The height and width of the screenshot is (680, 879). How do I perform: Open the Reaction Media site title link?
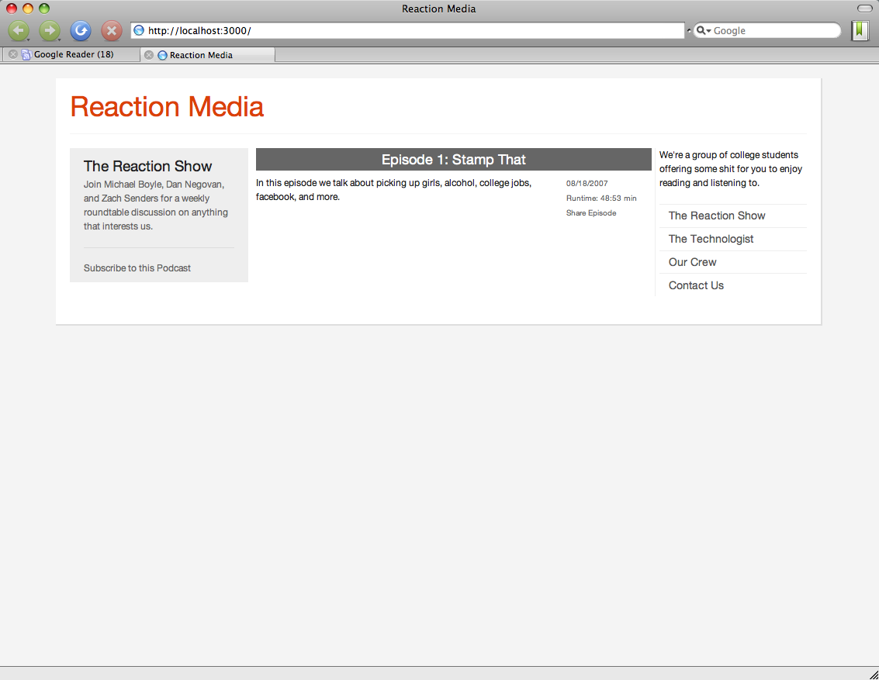167,106
